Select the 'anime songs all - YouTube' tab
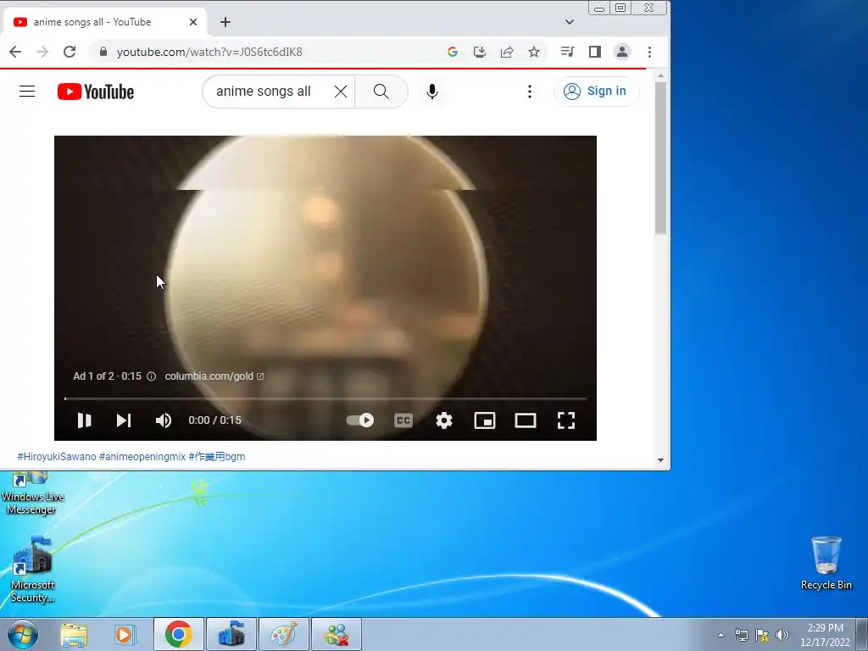Screen dimensions: 868x651 (x=105, y=22)
